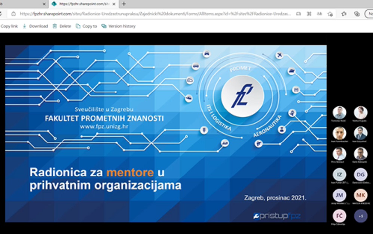Viewport: 373px width, 234px height.
Task: Select the active SharePoint browser tab
Action: pyautogui.click(x=83, y=4)
